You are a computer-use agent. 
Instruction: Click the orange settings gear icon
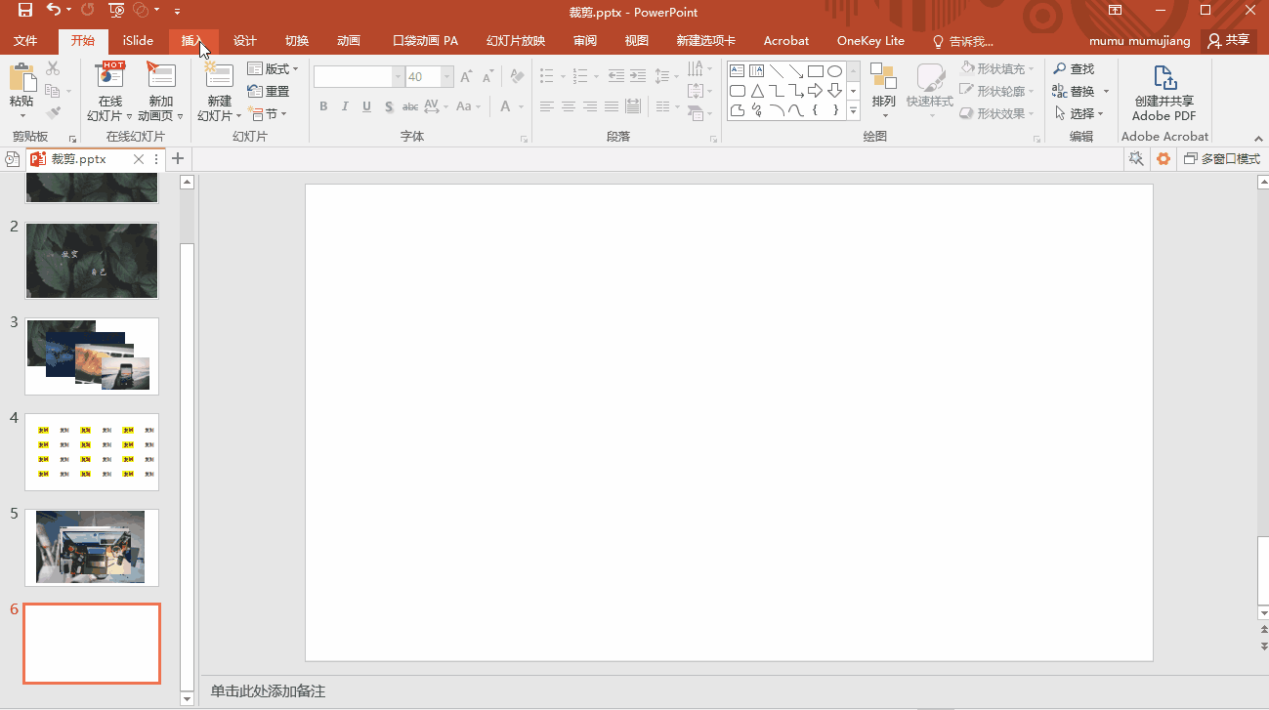click(x=1163, y=159)
